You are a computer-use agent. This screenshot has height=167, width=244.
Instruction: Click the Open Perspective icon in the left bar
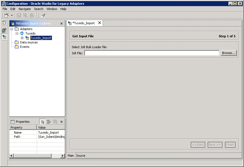point(4,23)
